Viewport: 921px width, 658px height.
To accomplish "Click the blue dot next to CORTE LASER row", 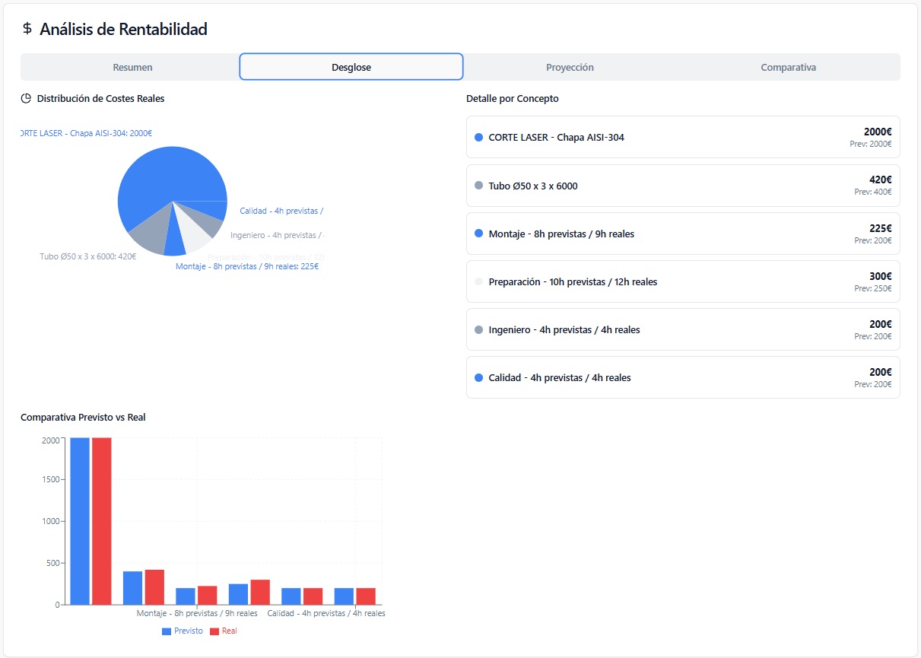I will 478,138.
